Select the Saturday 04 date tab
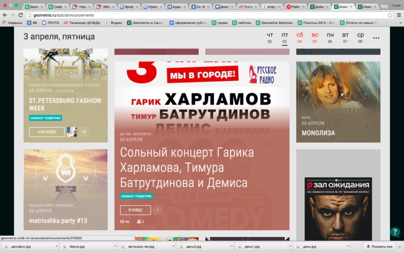Viewport: 404px width, 253px height. (x=299, y=38)
